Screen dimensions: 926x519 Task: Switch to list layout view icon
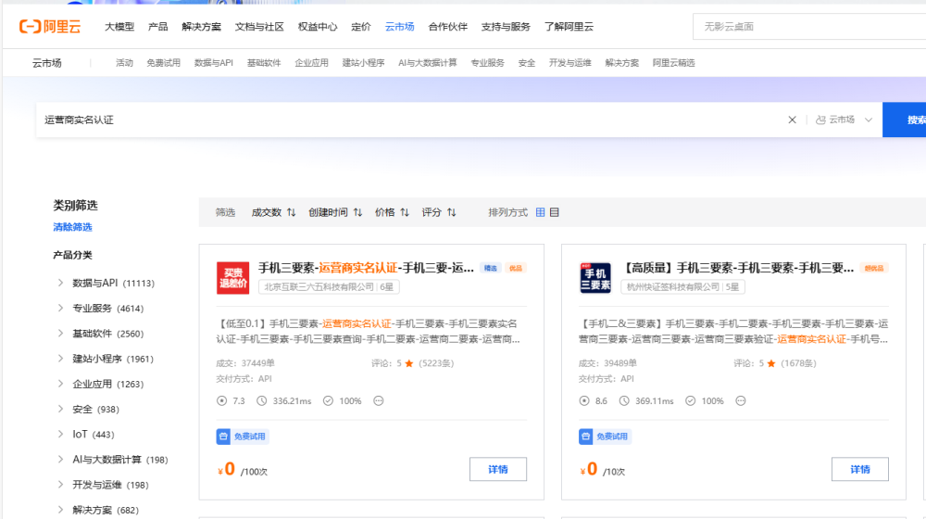pos(555,212)
